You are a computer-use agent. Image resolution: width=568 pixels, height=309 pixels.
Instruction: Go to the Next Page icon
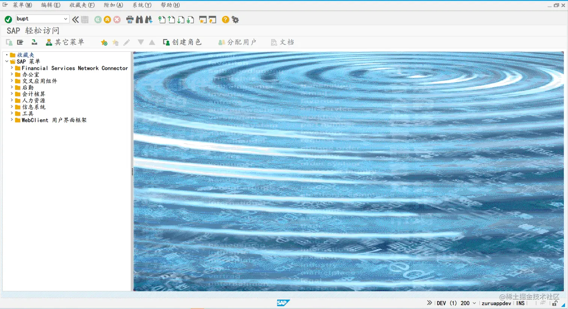[x=181, y=20]
